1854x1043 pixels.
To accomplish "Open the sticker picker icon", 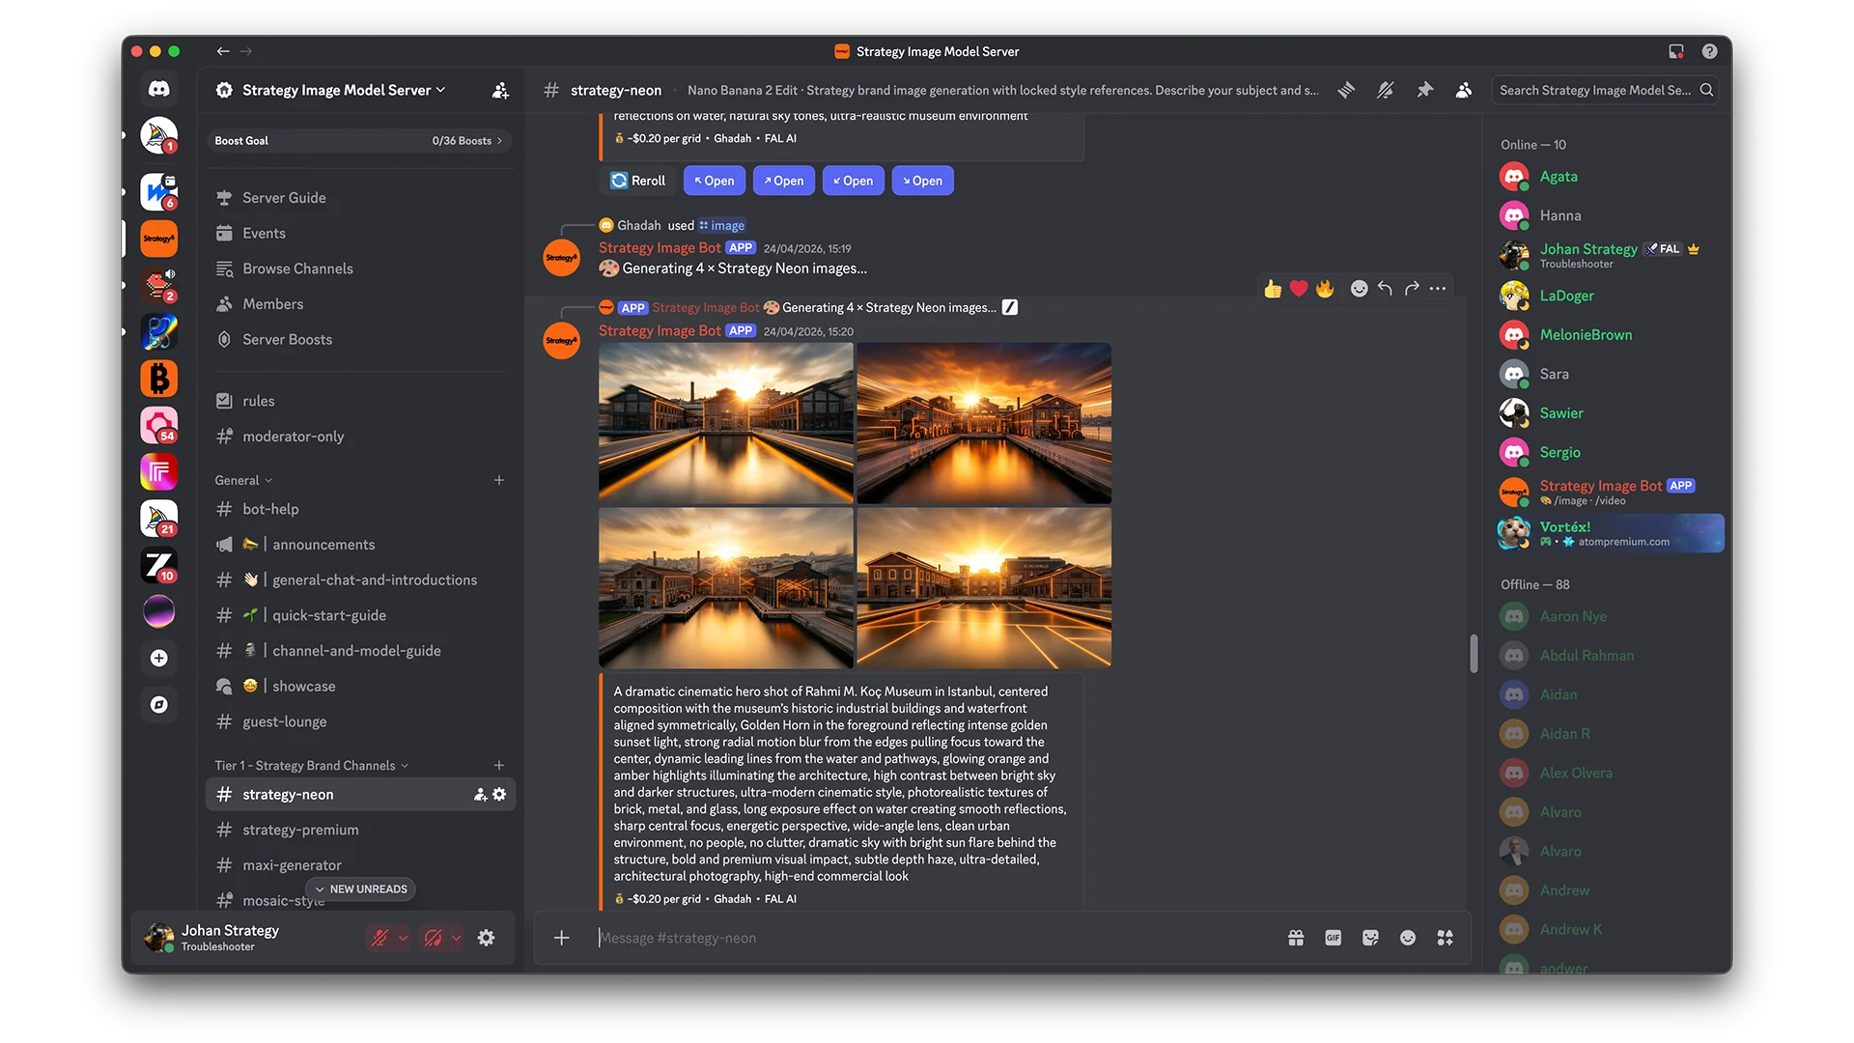I will (x=1370, y=938).
